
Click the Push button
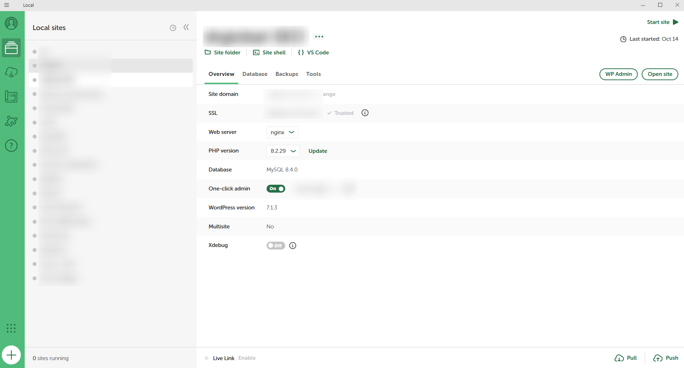[666, 358]
